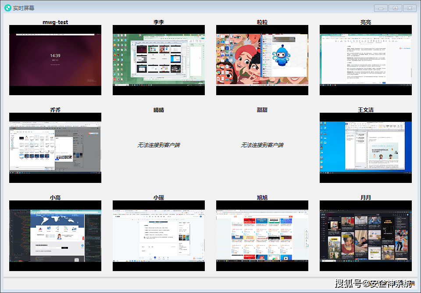Open 乔乔's screen thumbnail
This screenshot has width=421, height=293.
point(55,148)
